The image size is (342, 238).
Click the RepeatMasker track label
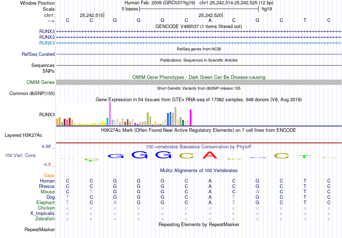click(x=40, y=229)
